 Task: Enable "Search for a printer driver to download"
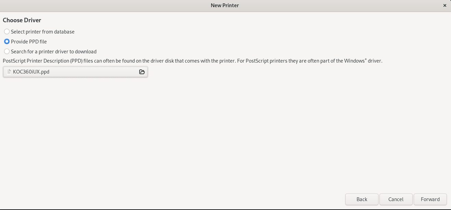pyautogui.click(x=7, y=52)
